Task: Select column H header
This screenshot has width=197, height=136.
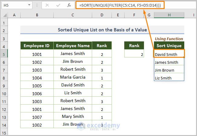Action: coord(169,15)
